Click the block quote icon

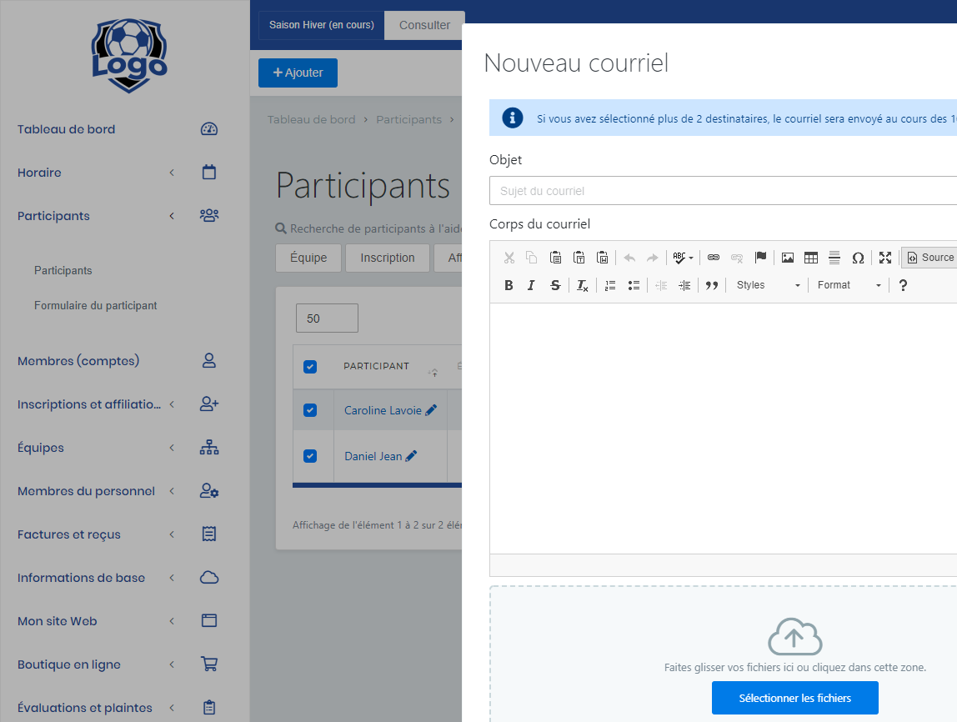coord(711,285)
